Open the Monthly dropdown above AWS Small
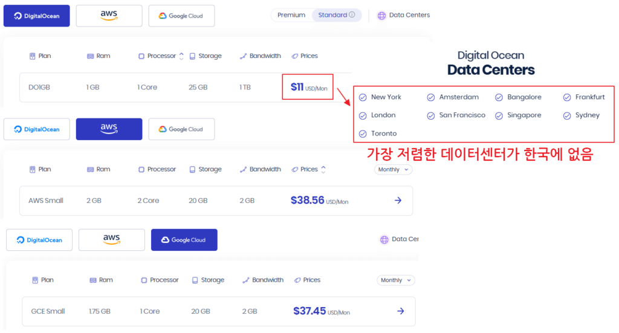 click(393, 170)
